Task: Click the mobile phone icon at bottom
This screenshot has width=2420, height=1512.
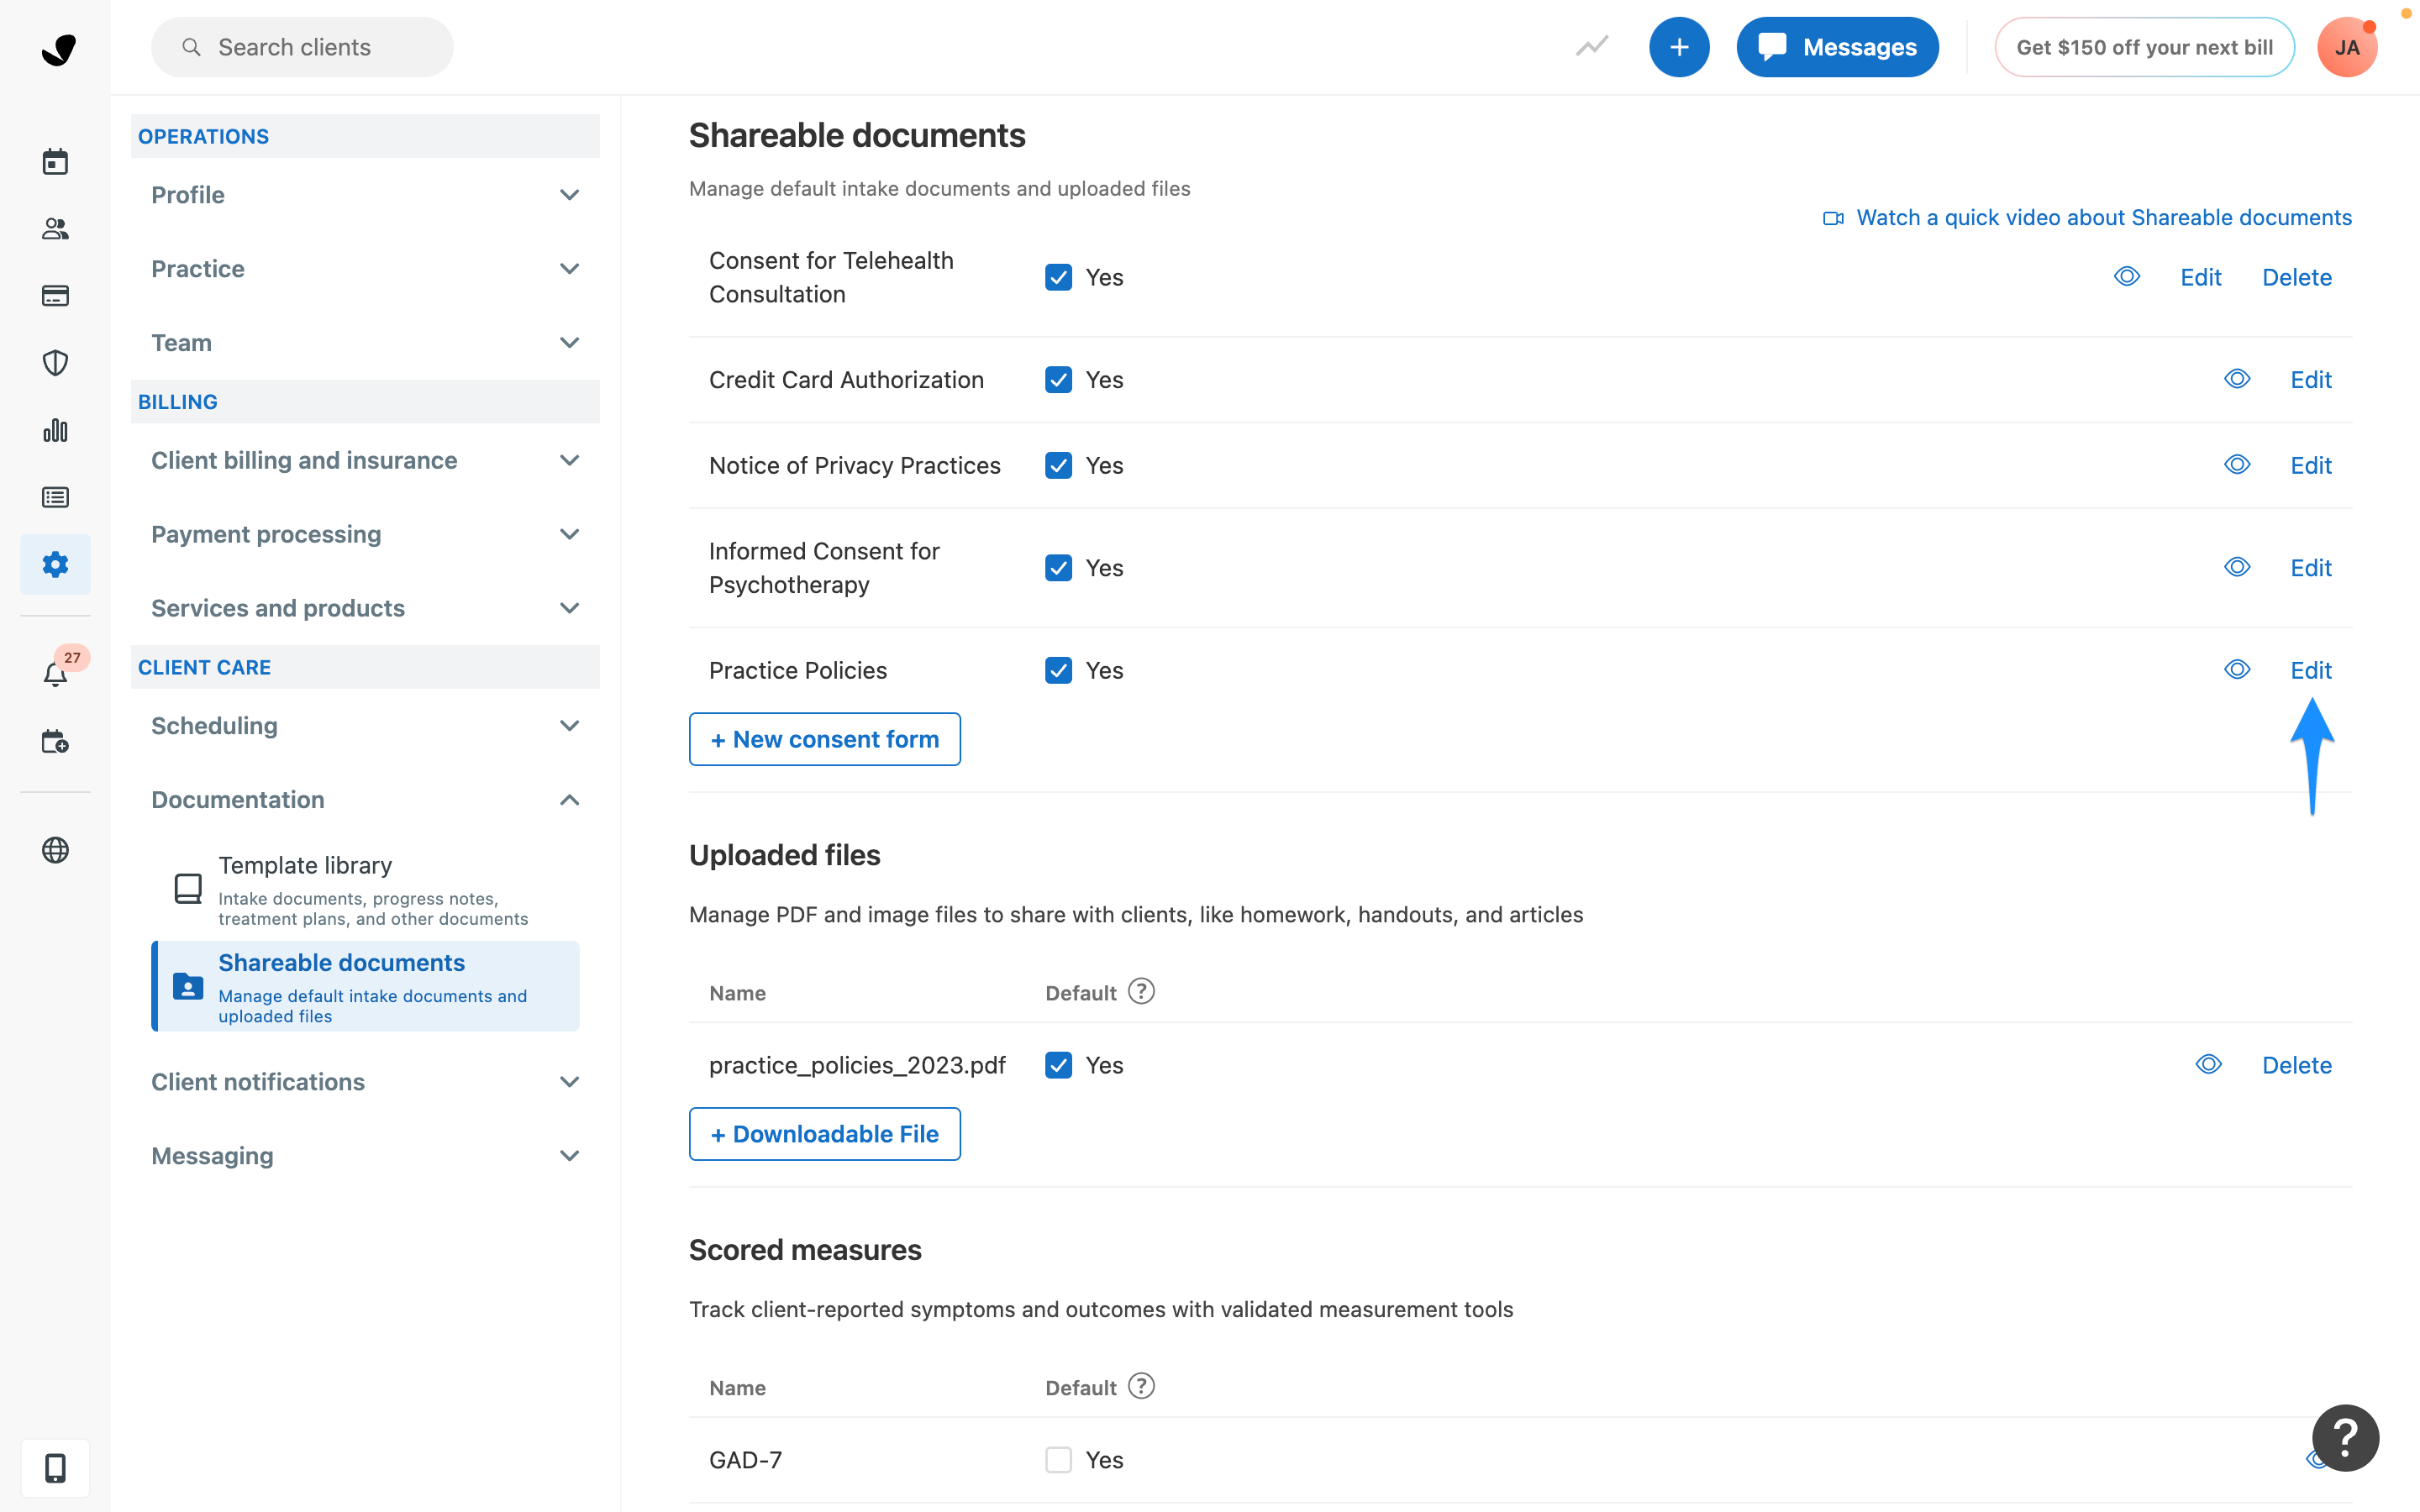Action: tap(55, 1468)
